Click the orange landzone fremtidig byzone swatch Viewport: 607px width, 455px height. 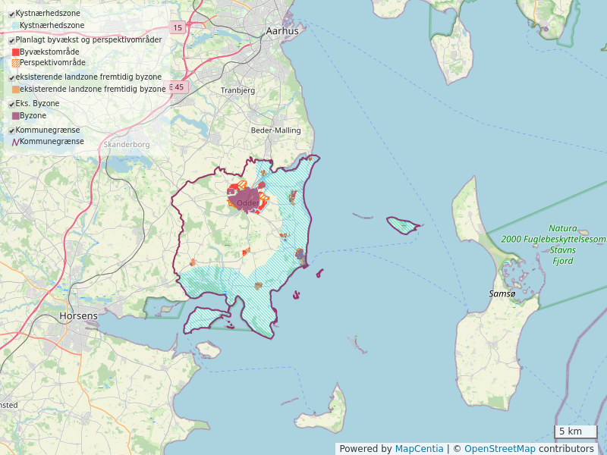tap(15, 89)
